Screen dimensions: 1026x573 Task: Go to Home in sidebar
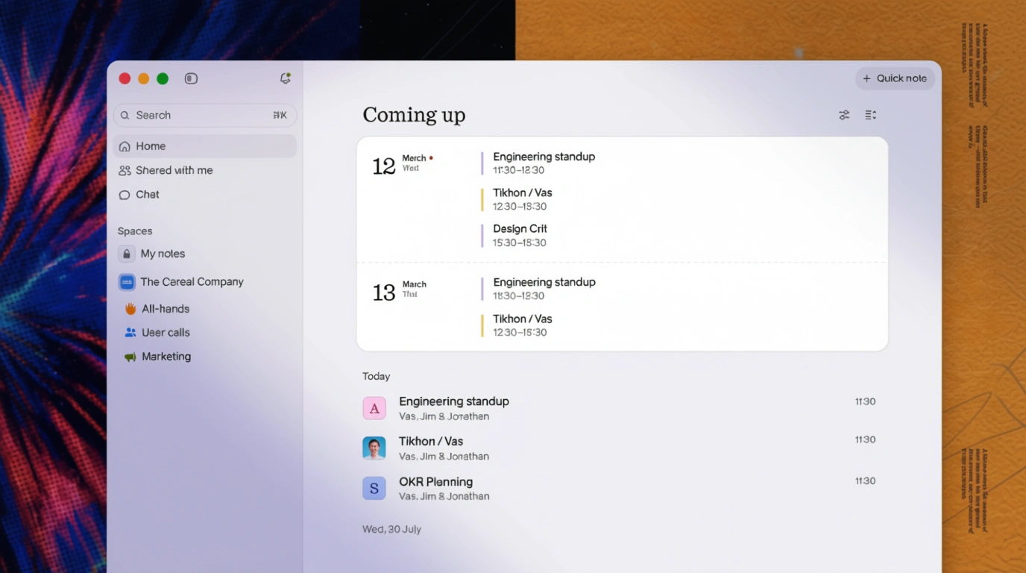coord(151,146)
